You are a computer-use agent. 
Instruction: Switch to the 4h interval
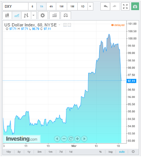tap(51, 6)
